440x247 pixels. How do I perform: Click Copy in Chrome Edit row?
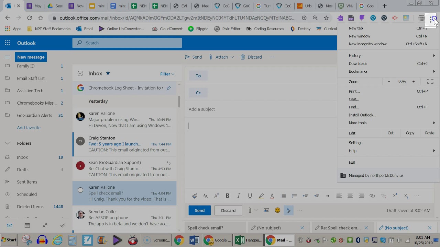pos(410,133)
